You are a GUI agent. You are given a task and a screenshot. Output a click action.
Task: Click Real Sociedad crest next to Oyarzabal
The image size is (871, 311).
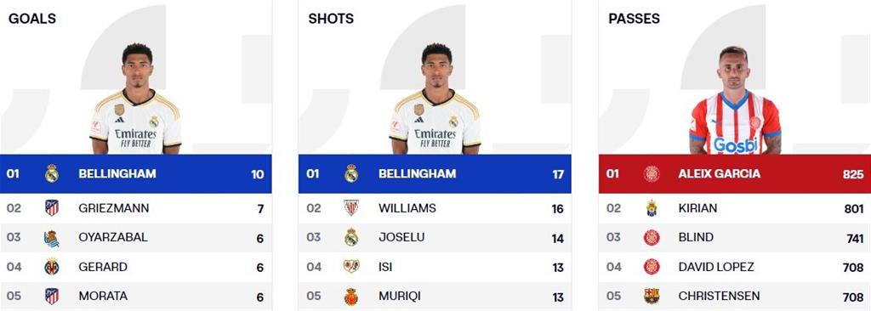click(x=52, y=238)
